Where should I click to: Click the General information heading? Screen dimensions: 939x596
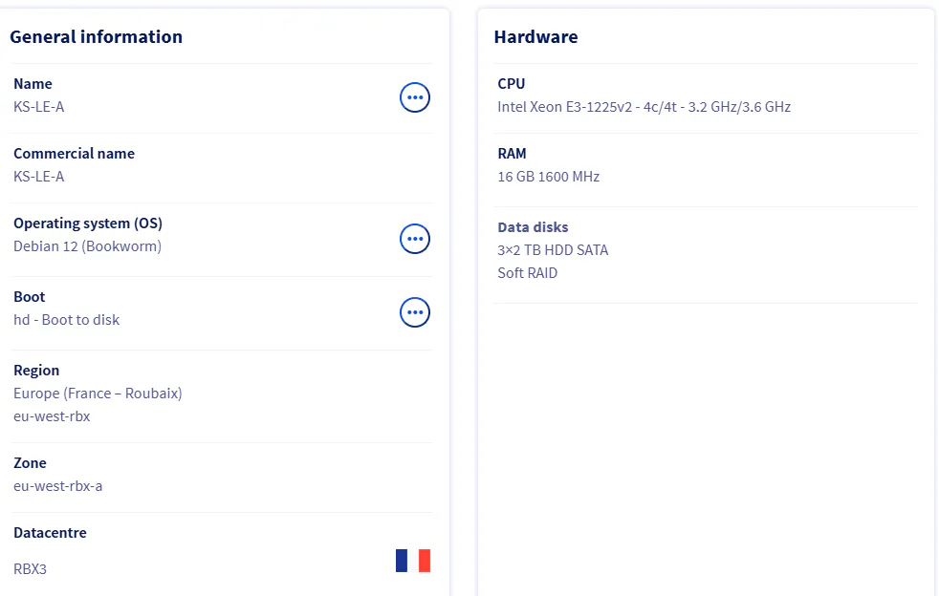96,37
